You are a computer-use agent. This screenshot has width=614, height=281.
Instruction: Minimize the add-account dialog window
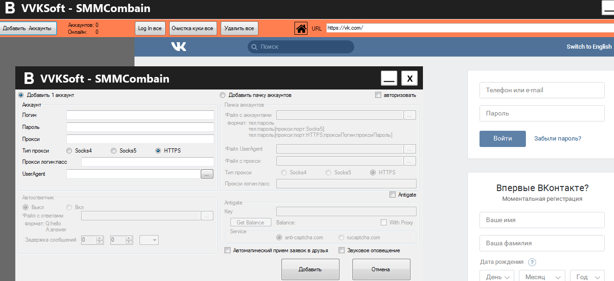(x=389, y=78)
